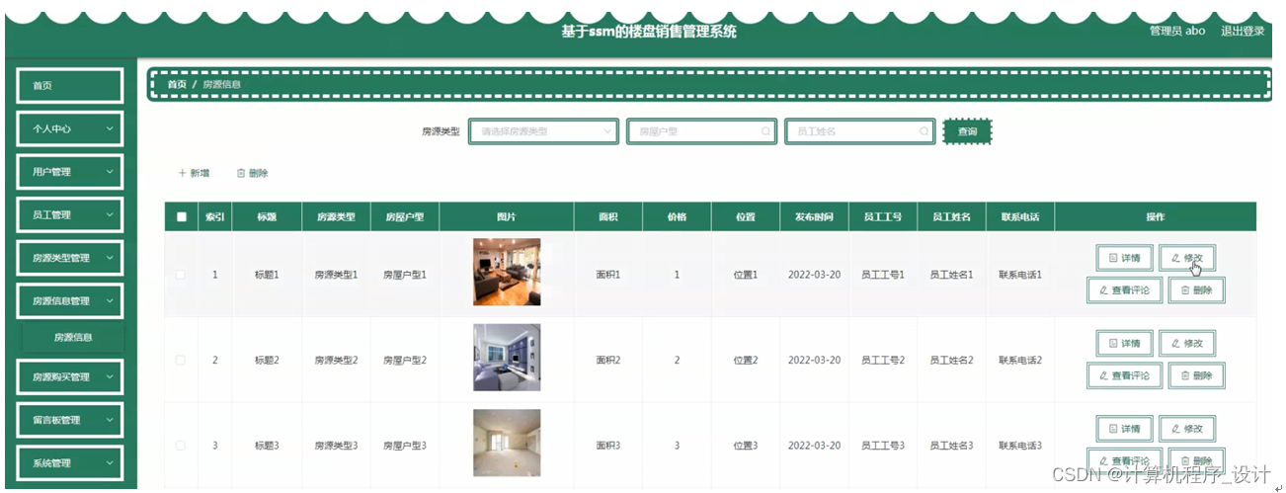Click 退出登录 link
This screenshot has width=1286, height=493.
[x=1243, y=31]
